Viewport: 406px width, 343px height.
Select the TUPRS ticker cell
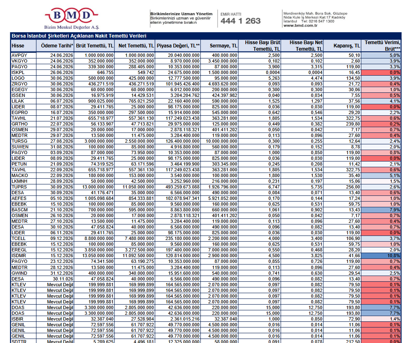tap(20, 187)
